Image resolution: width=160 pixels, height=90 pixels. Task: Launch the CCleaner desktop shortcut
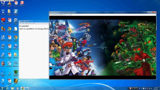(3, 64)
